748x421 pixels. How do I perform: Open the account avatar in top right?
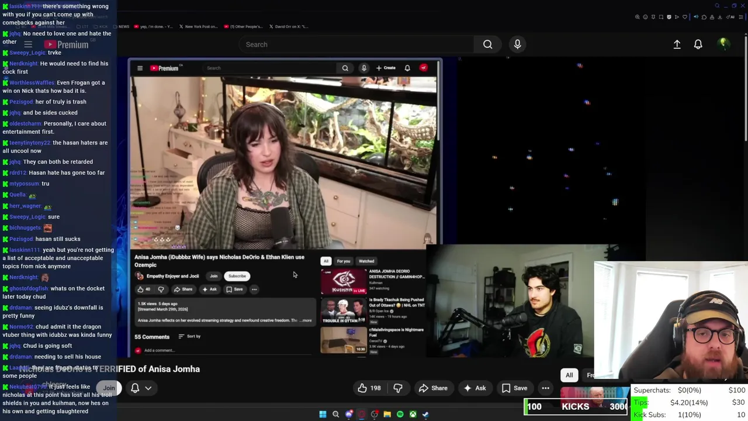click(723, 44)
